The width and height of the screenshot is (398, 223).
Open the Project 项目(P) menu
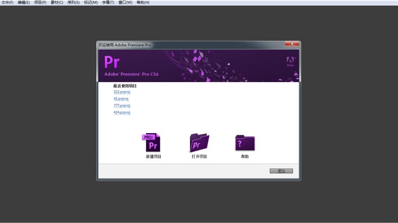pos(40,3)
